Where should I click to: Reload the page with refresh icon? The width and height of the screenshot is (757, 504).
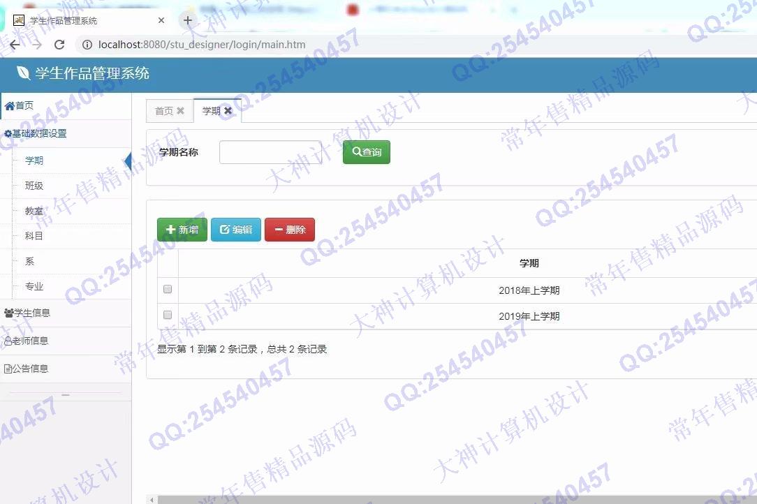[x=59, y=45]
